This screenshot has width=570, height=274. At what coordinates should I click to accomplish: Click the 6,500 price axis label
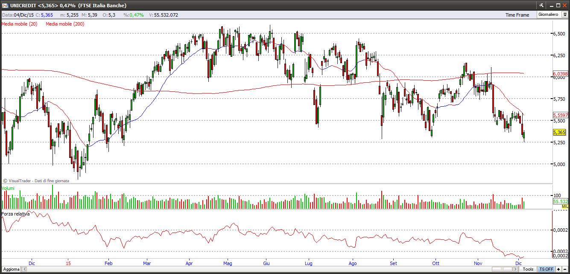coord(559,34)
